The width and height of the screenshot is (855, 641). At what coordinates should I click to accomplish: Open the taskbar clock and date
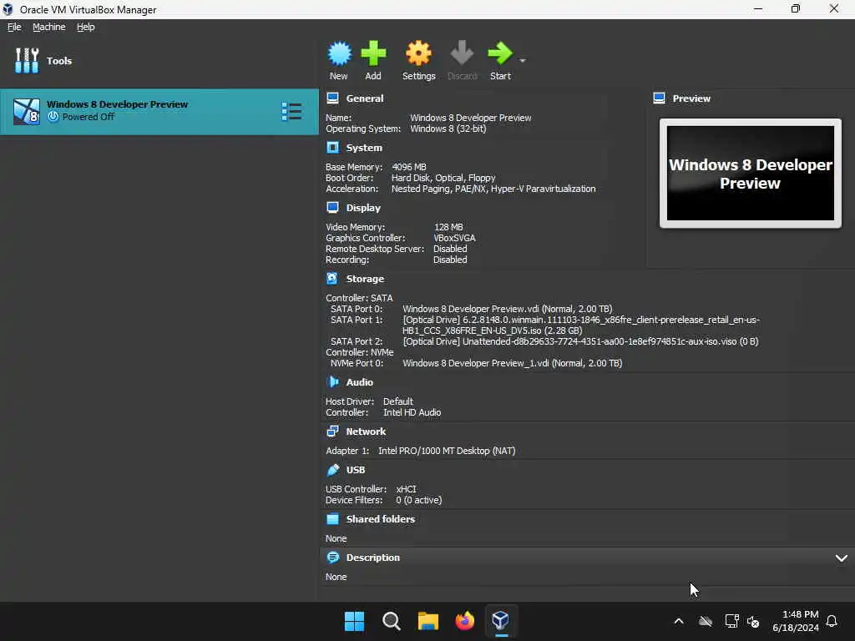(x=796, y=621)
